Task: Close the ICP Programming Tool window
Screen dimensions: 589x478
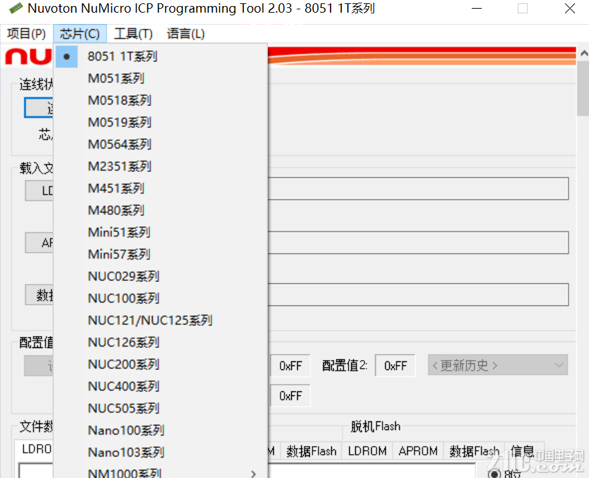Action: coord(570,8)
